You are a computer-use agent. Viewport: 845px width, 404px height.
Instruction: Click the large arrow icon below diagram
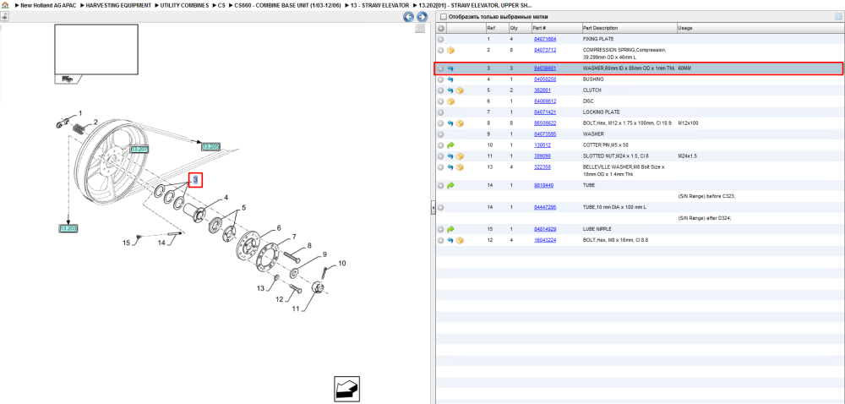(x=346, y=389)
